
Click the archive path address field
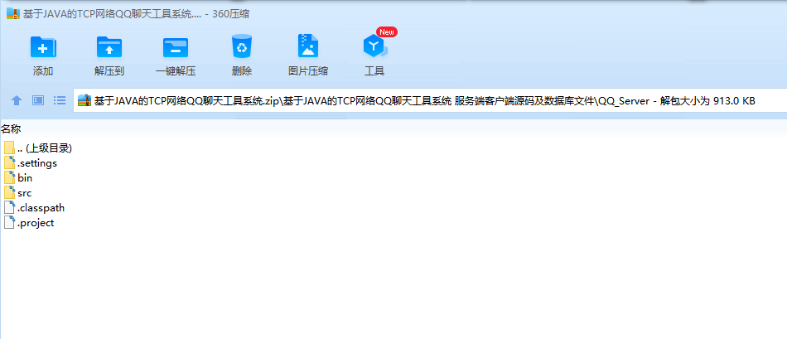(x=430, y=100)
